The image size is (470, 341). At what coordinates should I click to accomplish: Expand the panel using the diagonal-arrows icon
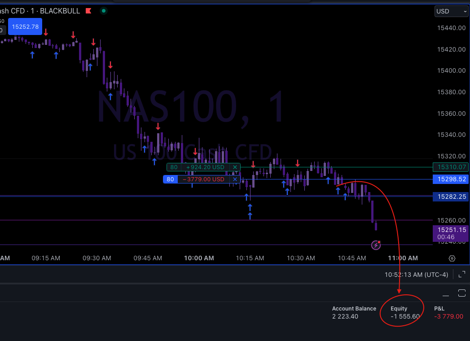click(x=462, y=274)
